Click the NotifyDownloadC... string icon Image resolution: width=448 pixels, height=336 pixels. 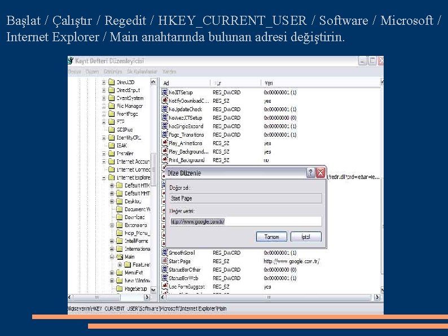[x=165, y=101]
